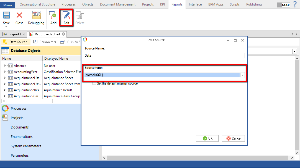Viewport: 300px width, 168px height.
Task: Click the Add data source icon
Action: coord(53,15)
